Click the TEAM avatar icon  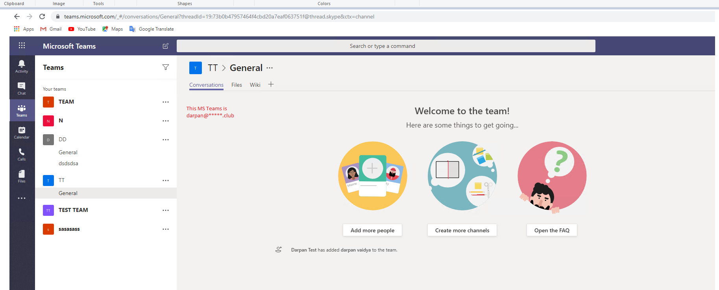tap(48, 102)
